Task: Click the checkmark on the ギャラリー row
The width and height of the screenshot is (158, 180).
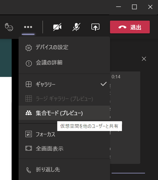Action: point(104,84)
